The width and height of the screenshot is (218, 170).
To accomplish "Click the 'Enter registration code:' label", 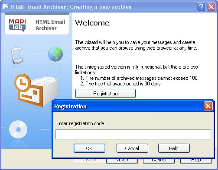I will pyautogui.click(x=81, y=123).
